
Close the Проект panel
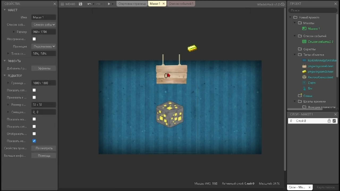click(335, 4)
